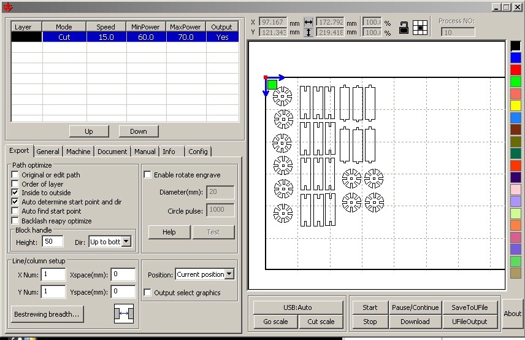The width and height of the screenshot is (525, 340).
Task: Click the About button
Action: 512,314
